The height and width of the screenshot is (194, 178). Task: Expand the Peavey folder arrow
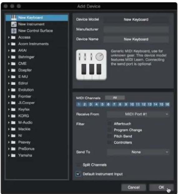9,142
